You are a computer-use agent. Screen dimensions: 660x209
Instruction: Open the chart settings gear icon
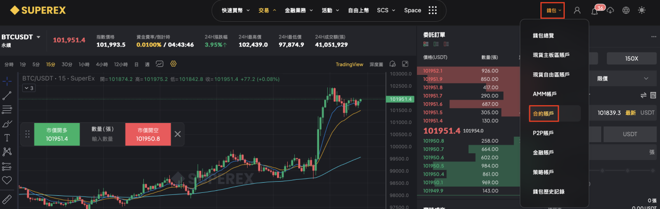[174, 64]
